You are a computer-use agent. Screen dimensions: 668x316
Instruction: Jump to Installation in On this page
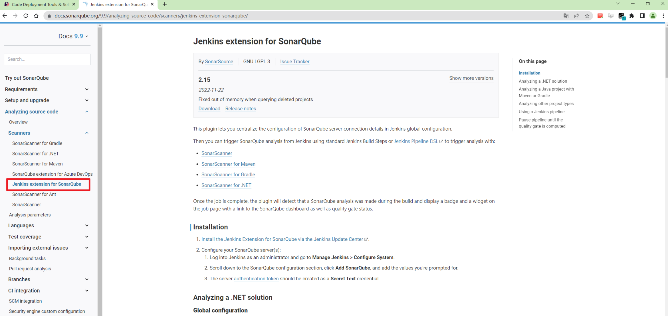529,73
